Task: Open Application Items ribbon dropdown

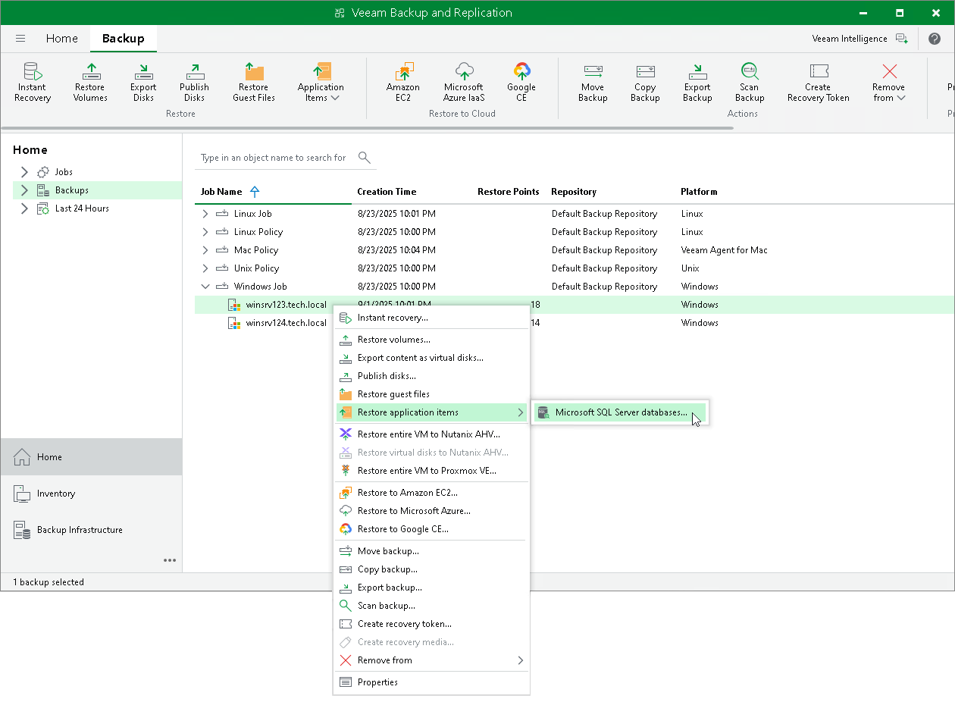Action: 321,82
